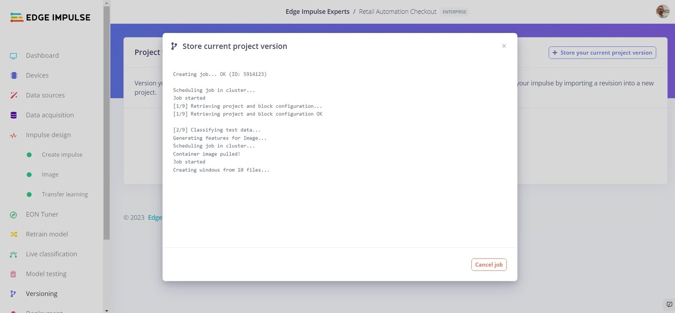Screen dimensions: 675x313
Task: Click Store your current project version button
Action: (602, 53)
